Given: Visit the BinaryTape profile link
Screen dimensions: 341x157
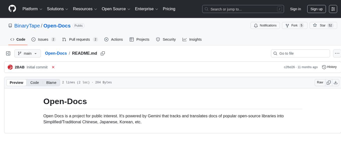Looking at the screenshot, I should [x=27, y=26].
